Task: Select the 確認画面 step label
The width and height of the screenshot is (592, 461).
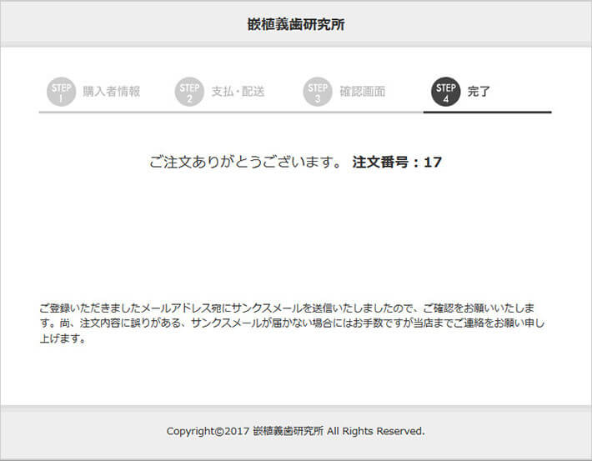Action: coord(363,92)
